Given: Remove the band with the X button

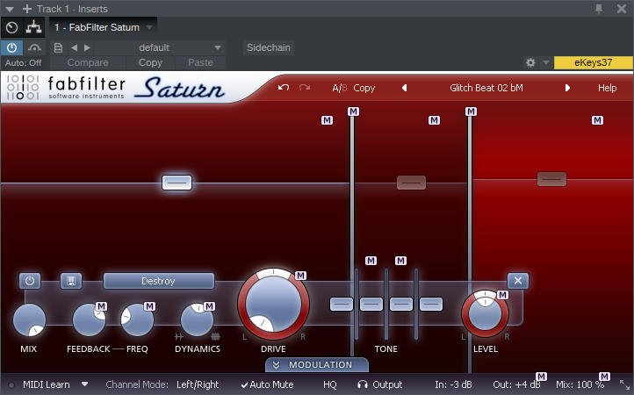Looking at the screenshot, I should point(517,281).
